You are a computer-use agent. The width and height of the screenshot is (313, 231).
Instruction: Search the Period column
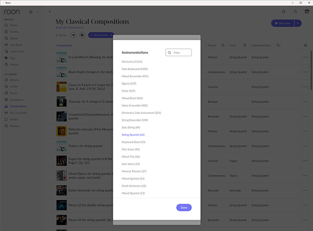pos(223,45)
